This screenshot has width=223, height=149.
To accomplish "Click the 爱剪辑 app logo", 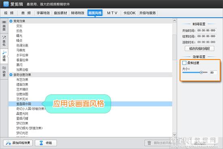I will click(6, 4).
